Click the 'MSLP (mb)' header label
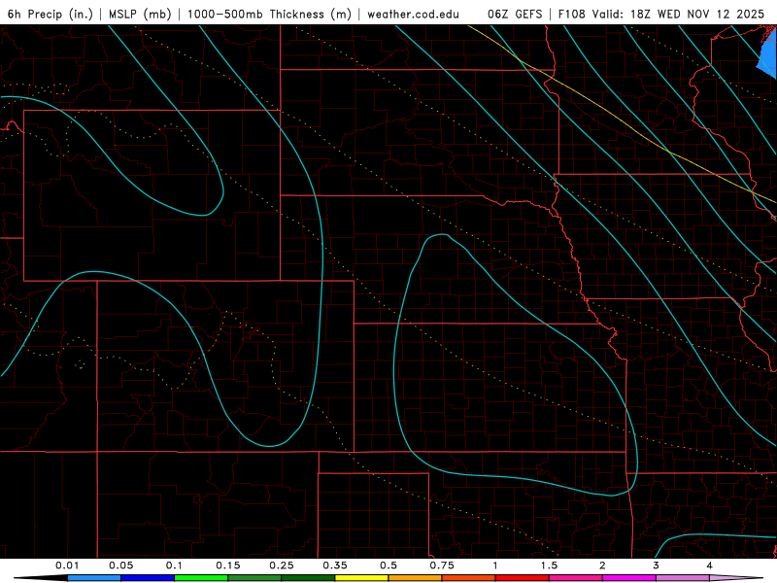This screenshot has width=777, height=583. 140,14
